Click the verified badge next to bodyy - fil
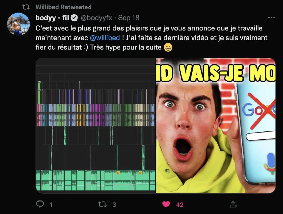The width and height of the screenshot is (283, 214). click(x=74, y=18)
